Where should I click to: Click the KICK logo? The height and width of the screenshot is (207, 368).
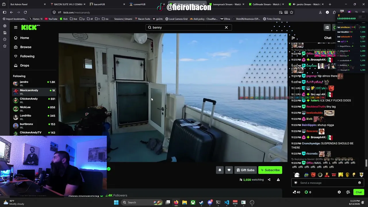point(30,27)
